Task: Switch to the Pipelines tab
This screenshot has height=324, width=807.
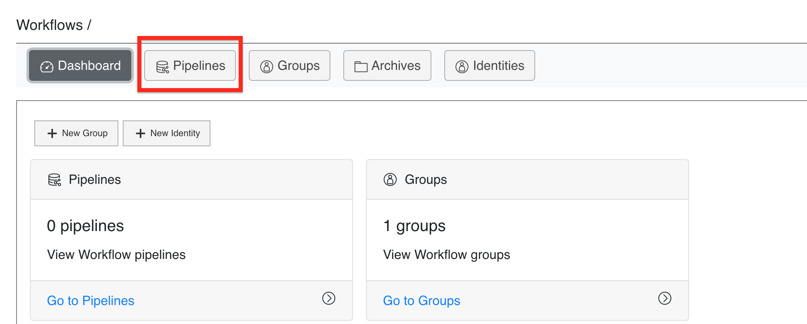Action: 190,65
